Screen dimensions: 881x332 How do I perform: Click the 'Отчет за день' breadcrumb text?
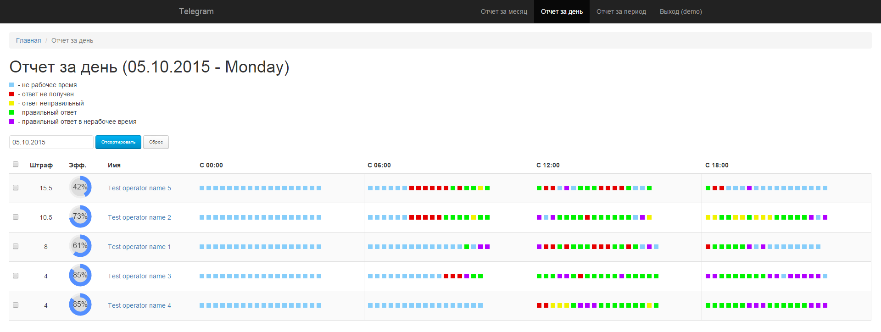pyautogui.click(x=72, y=40)
